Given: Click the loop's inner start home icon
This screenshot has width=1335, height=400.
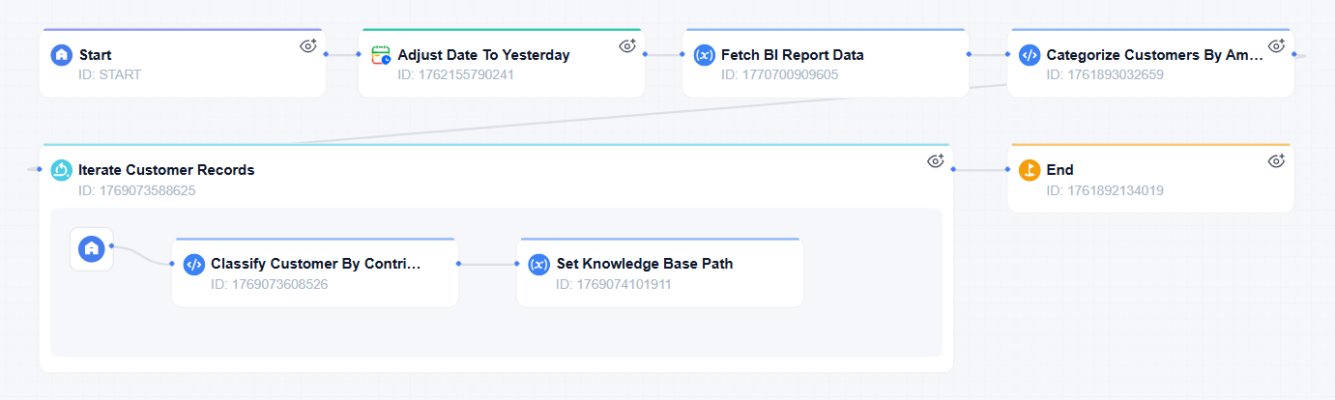Looking at the screenshot, I should coord(92,248).
